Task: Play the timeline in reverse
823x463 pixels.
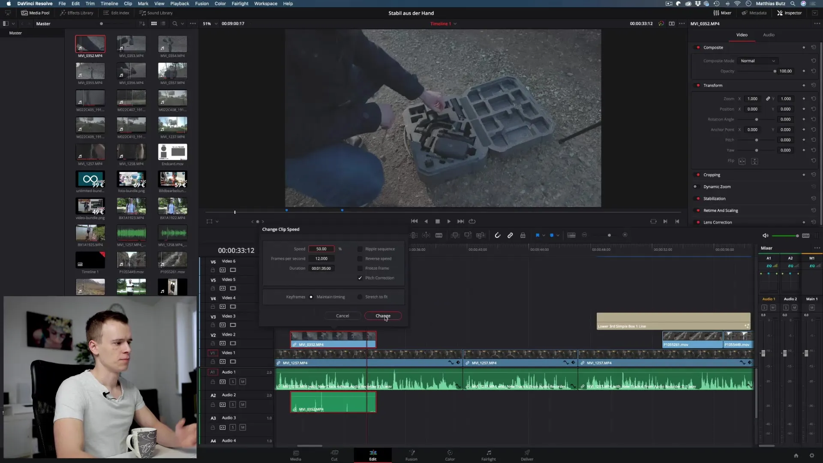Action: tap(426, 222)
